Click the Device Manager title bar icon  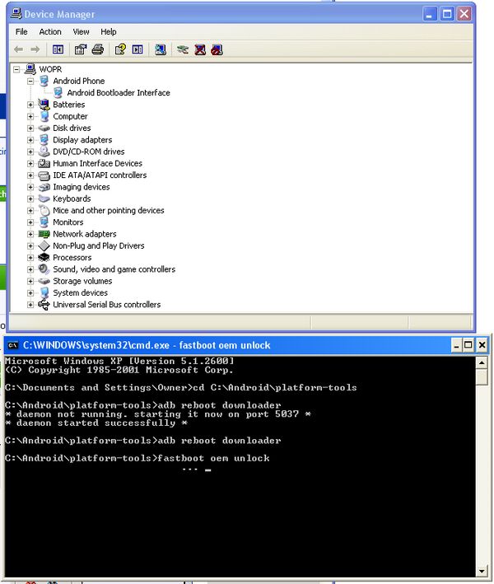16,14
